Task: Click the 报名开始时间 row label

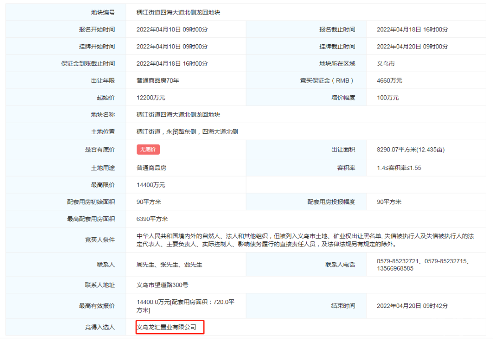Action: (97, 30)
